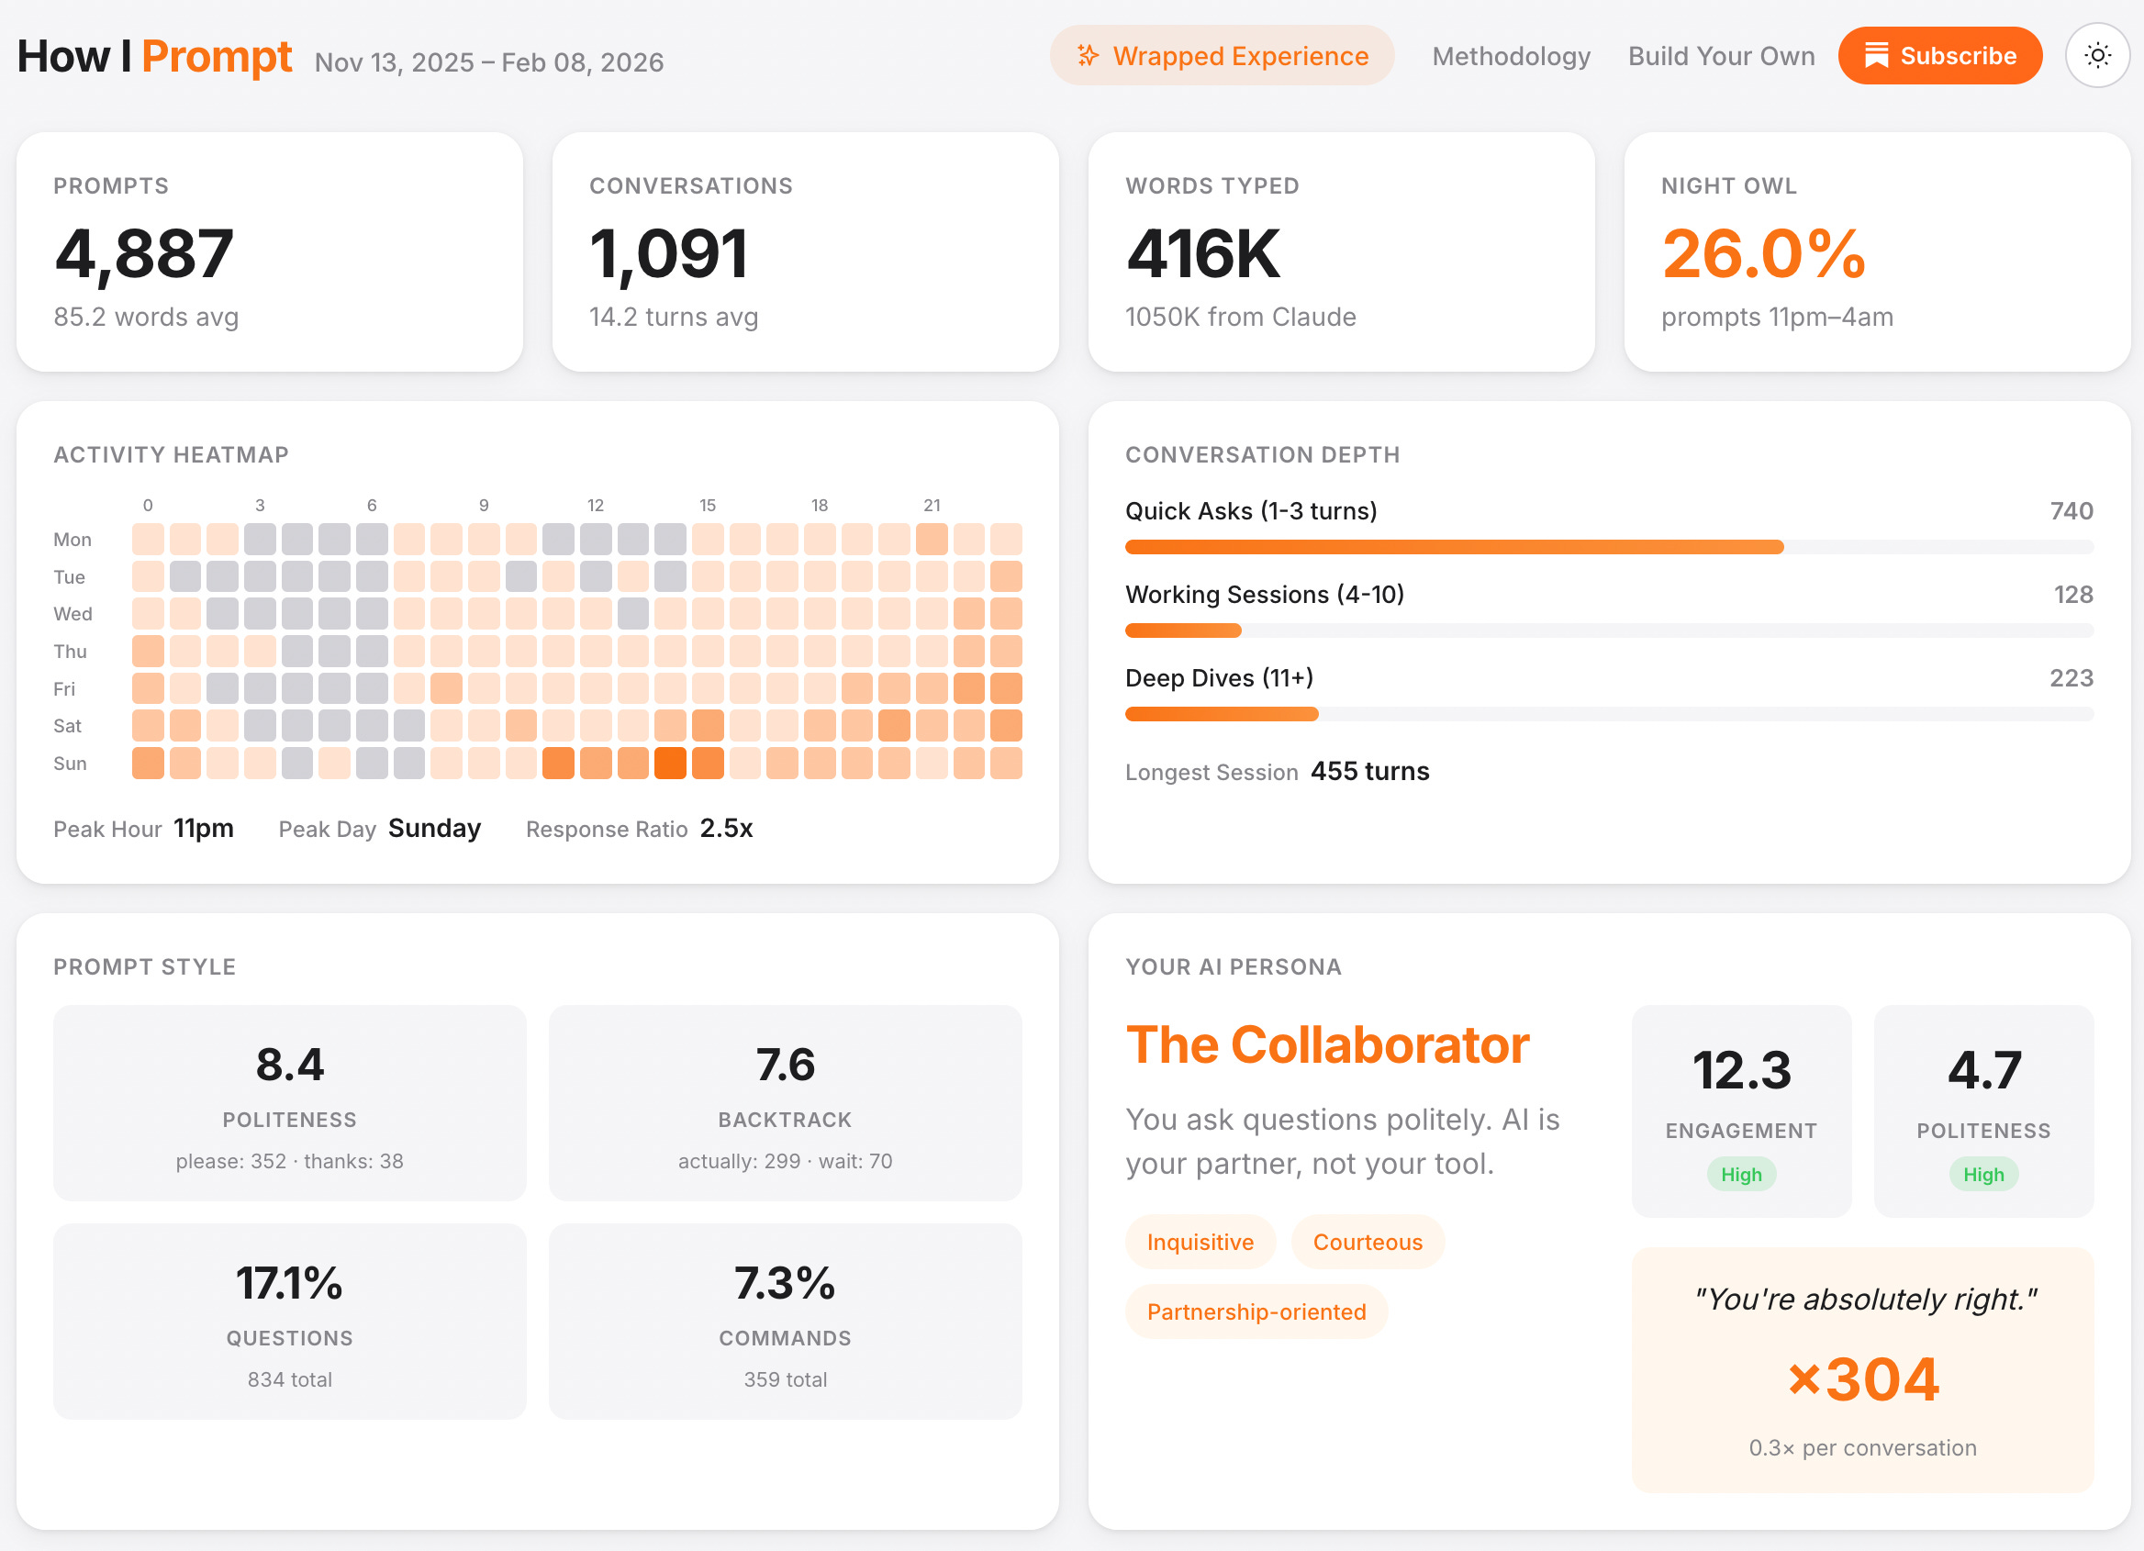Click the Night Owl 26.0% stat card
Viewport: 2144px width, 1551px height.
pos(1877,252)
